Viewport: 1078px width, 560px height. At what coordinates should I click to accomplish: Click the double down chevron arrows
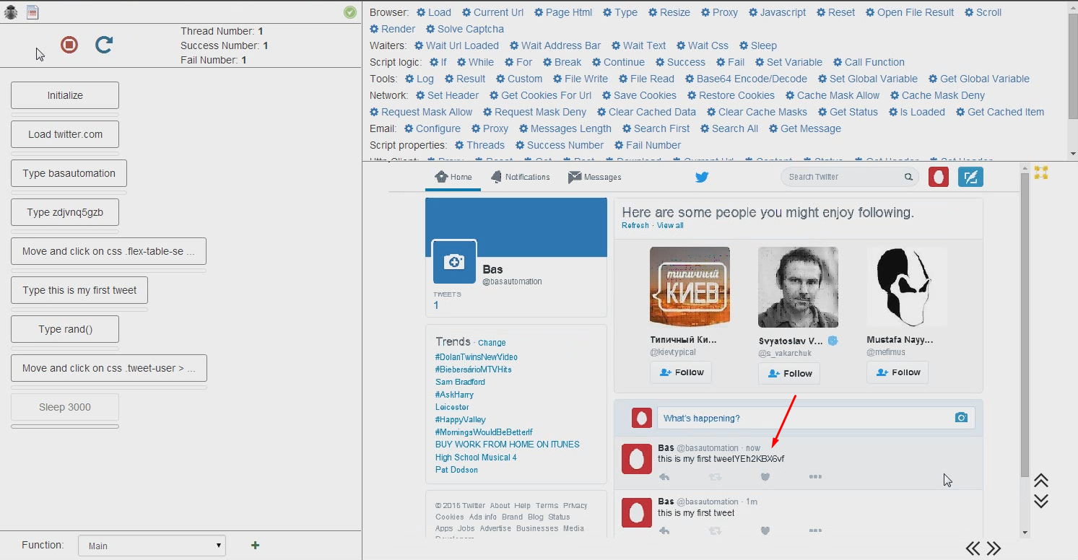point(1040,501)
